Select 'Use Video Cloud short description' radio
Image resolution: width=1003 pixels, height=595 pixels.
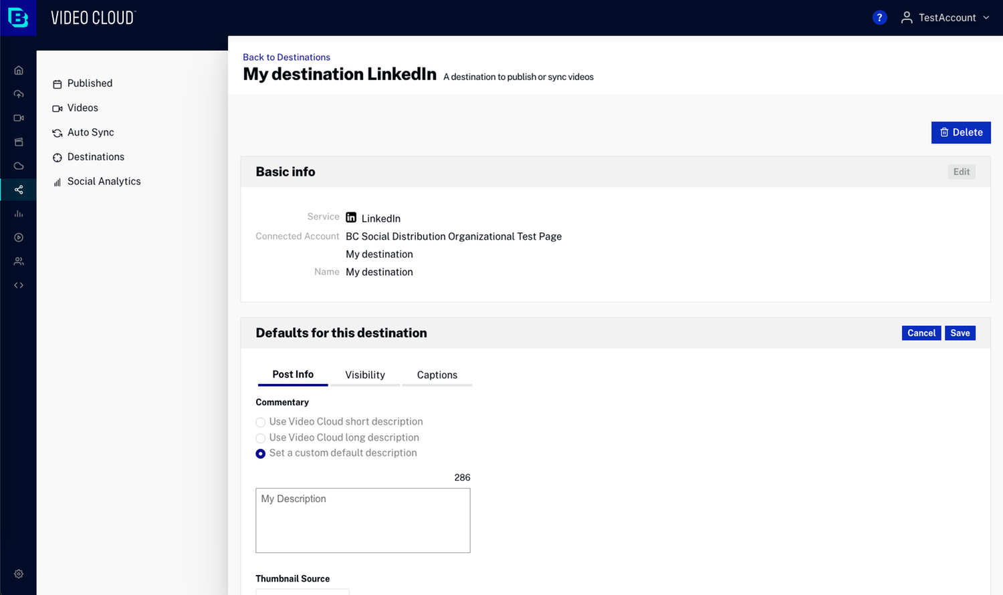coord(261,422)
